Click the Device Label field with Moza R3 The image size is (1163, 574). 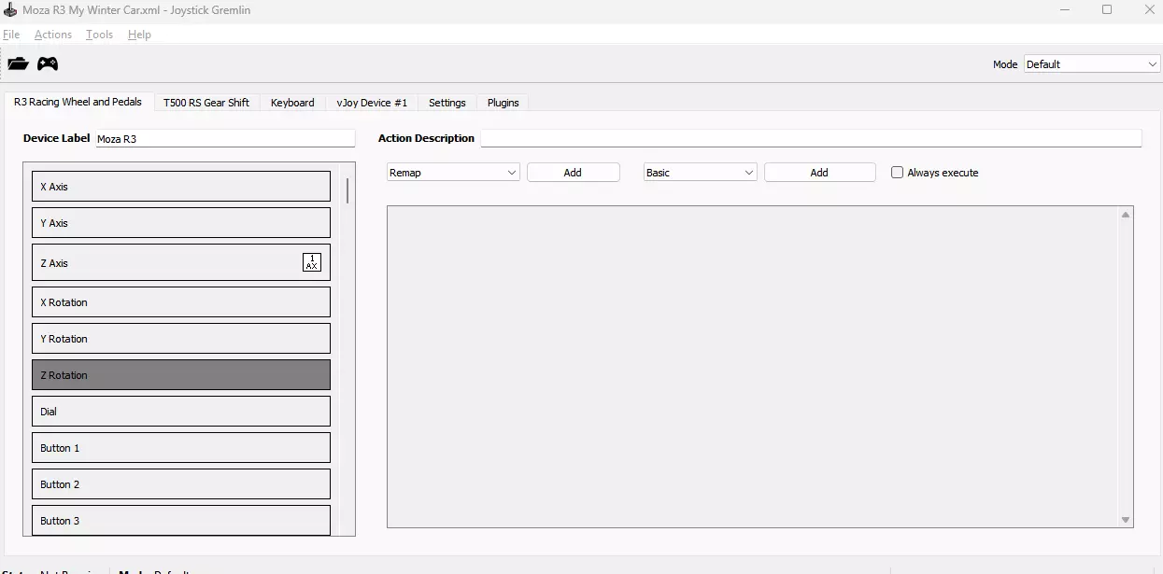point(225,138)
